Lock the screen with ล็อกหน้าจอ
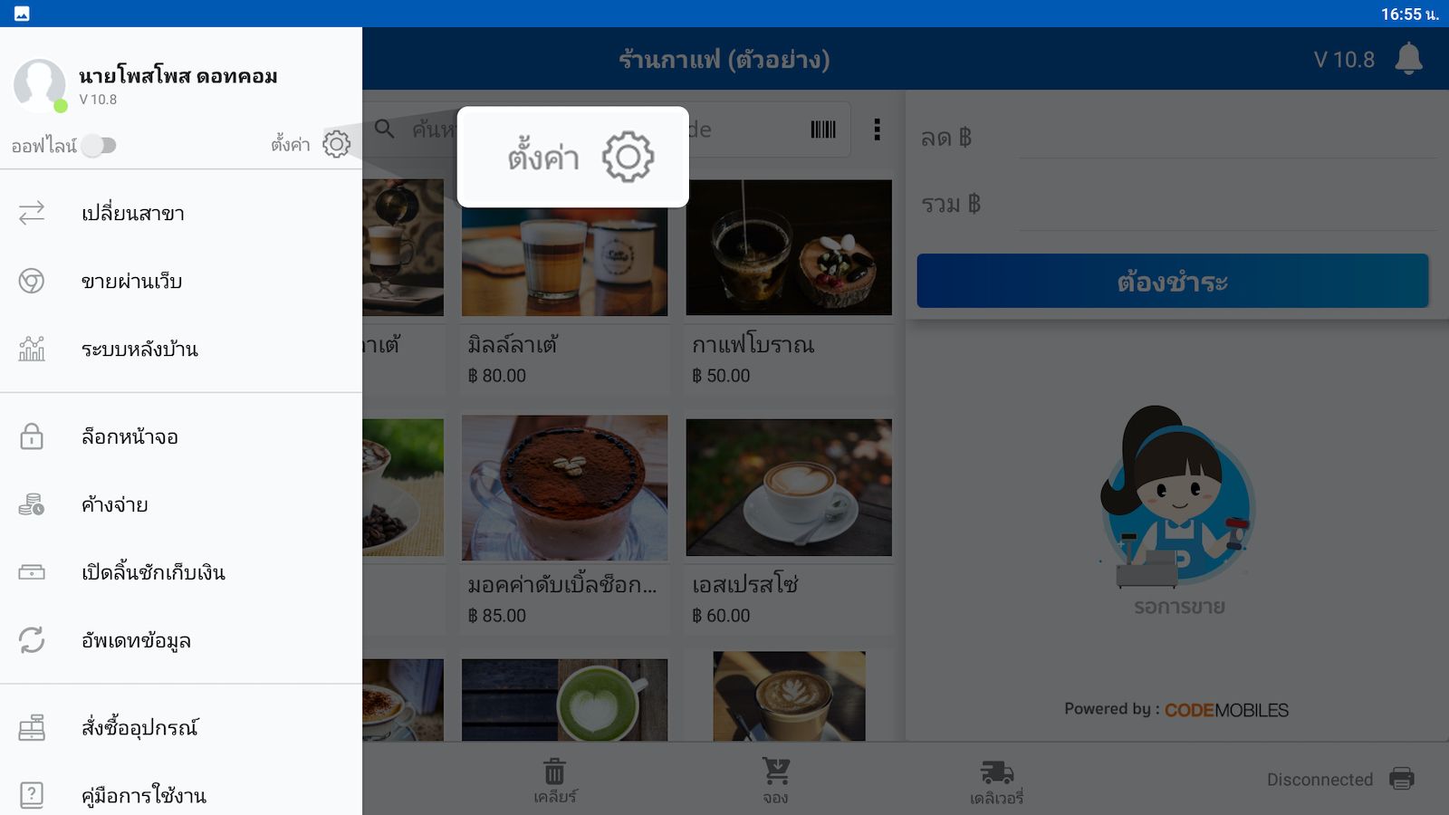 coord(181,436)
